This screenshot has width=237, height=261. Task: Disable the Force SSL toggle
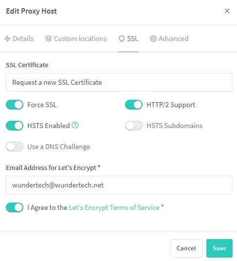pos(15,105)
